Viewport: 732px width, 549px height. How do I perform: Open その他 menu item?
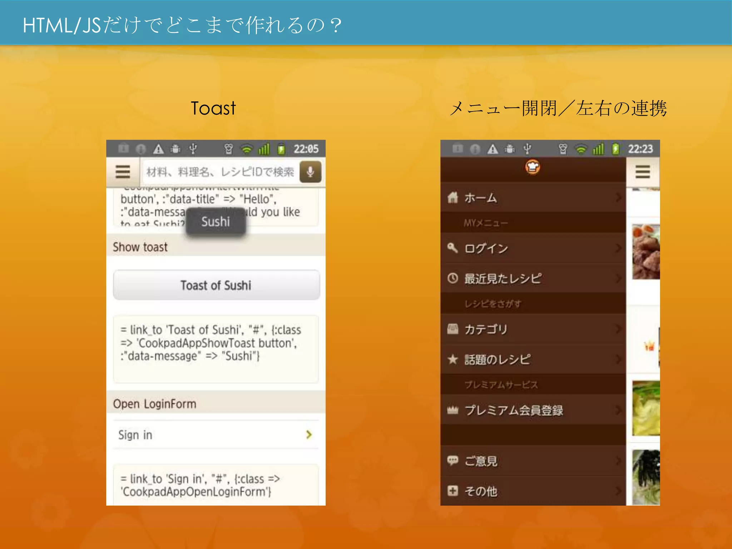point(533,491)
